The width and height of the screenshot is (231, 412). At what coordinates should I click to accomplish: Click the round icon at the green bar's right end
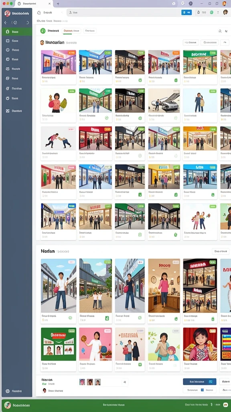(x=225, y=405)
